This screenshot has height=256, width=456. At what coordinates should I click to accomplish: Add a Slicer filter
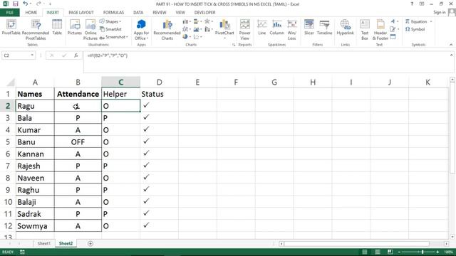309,27
